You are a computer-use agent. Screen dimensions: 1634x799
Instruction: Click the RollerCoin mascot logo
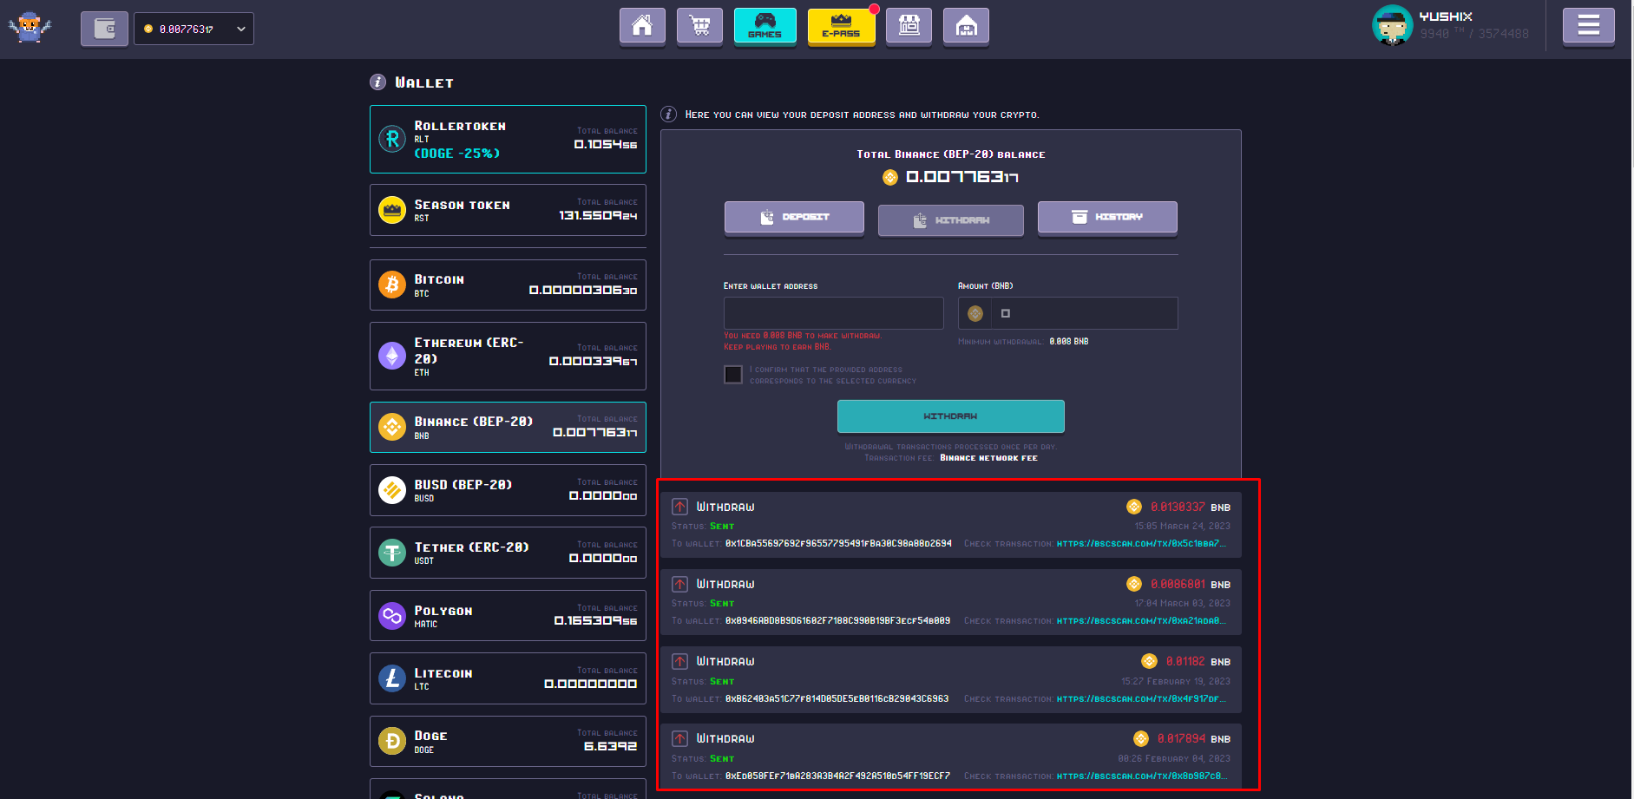(30, 28)
